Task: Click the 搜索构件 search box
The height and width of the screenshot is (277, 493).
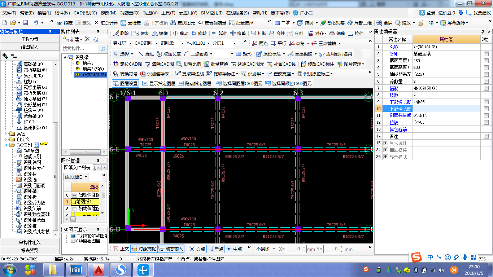Action: pos(80,48)
